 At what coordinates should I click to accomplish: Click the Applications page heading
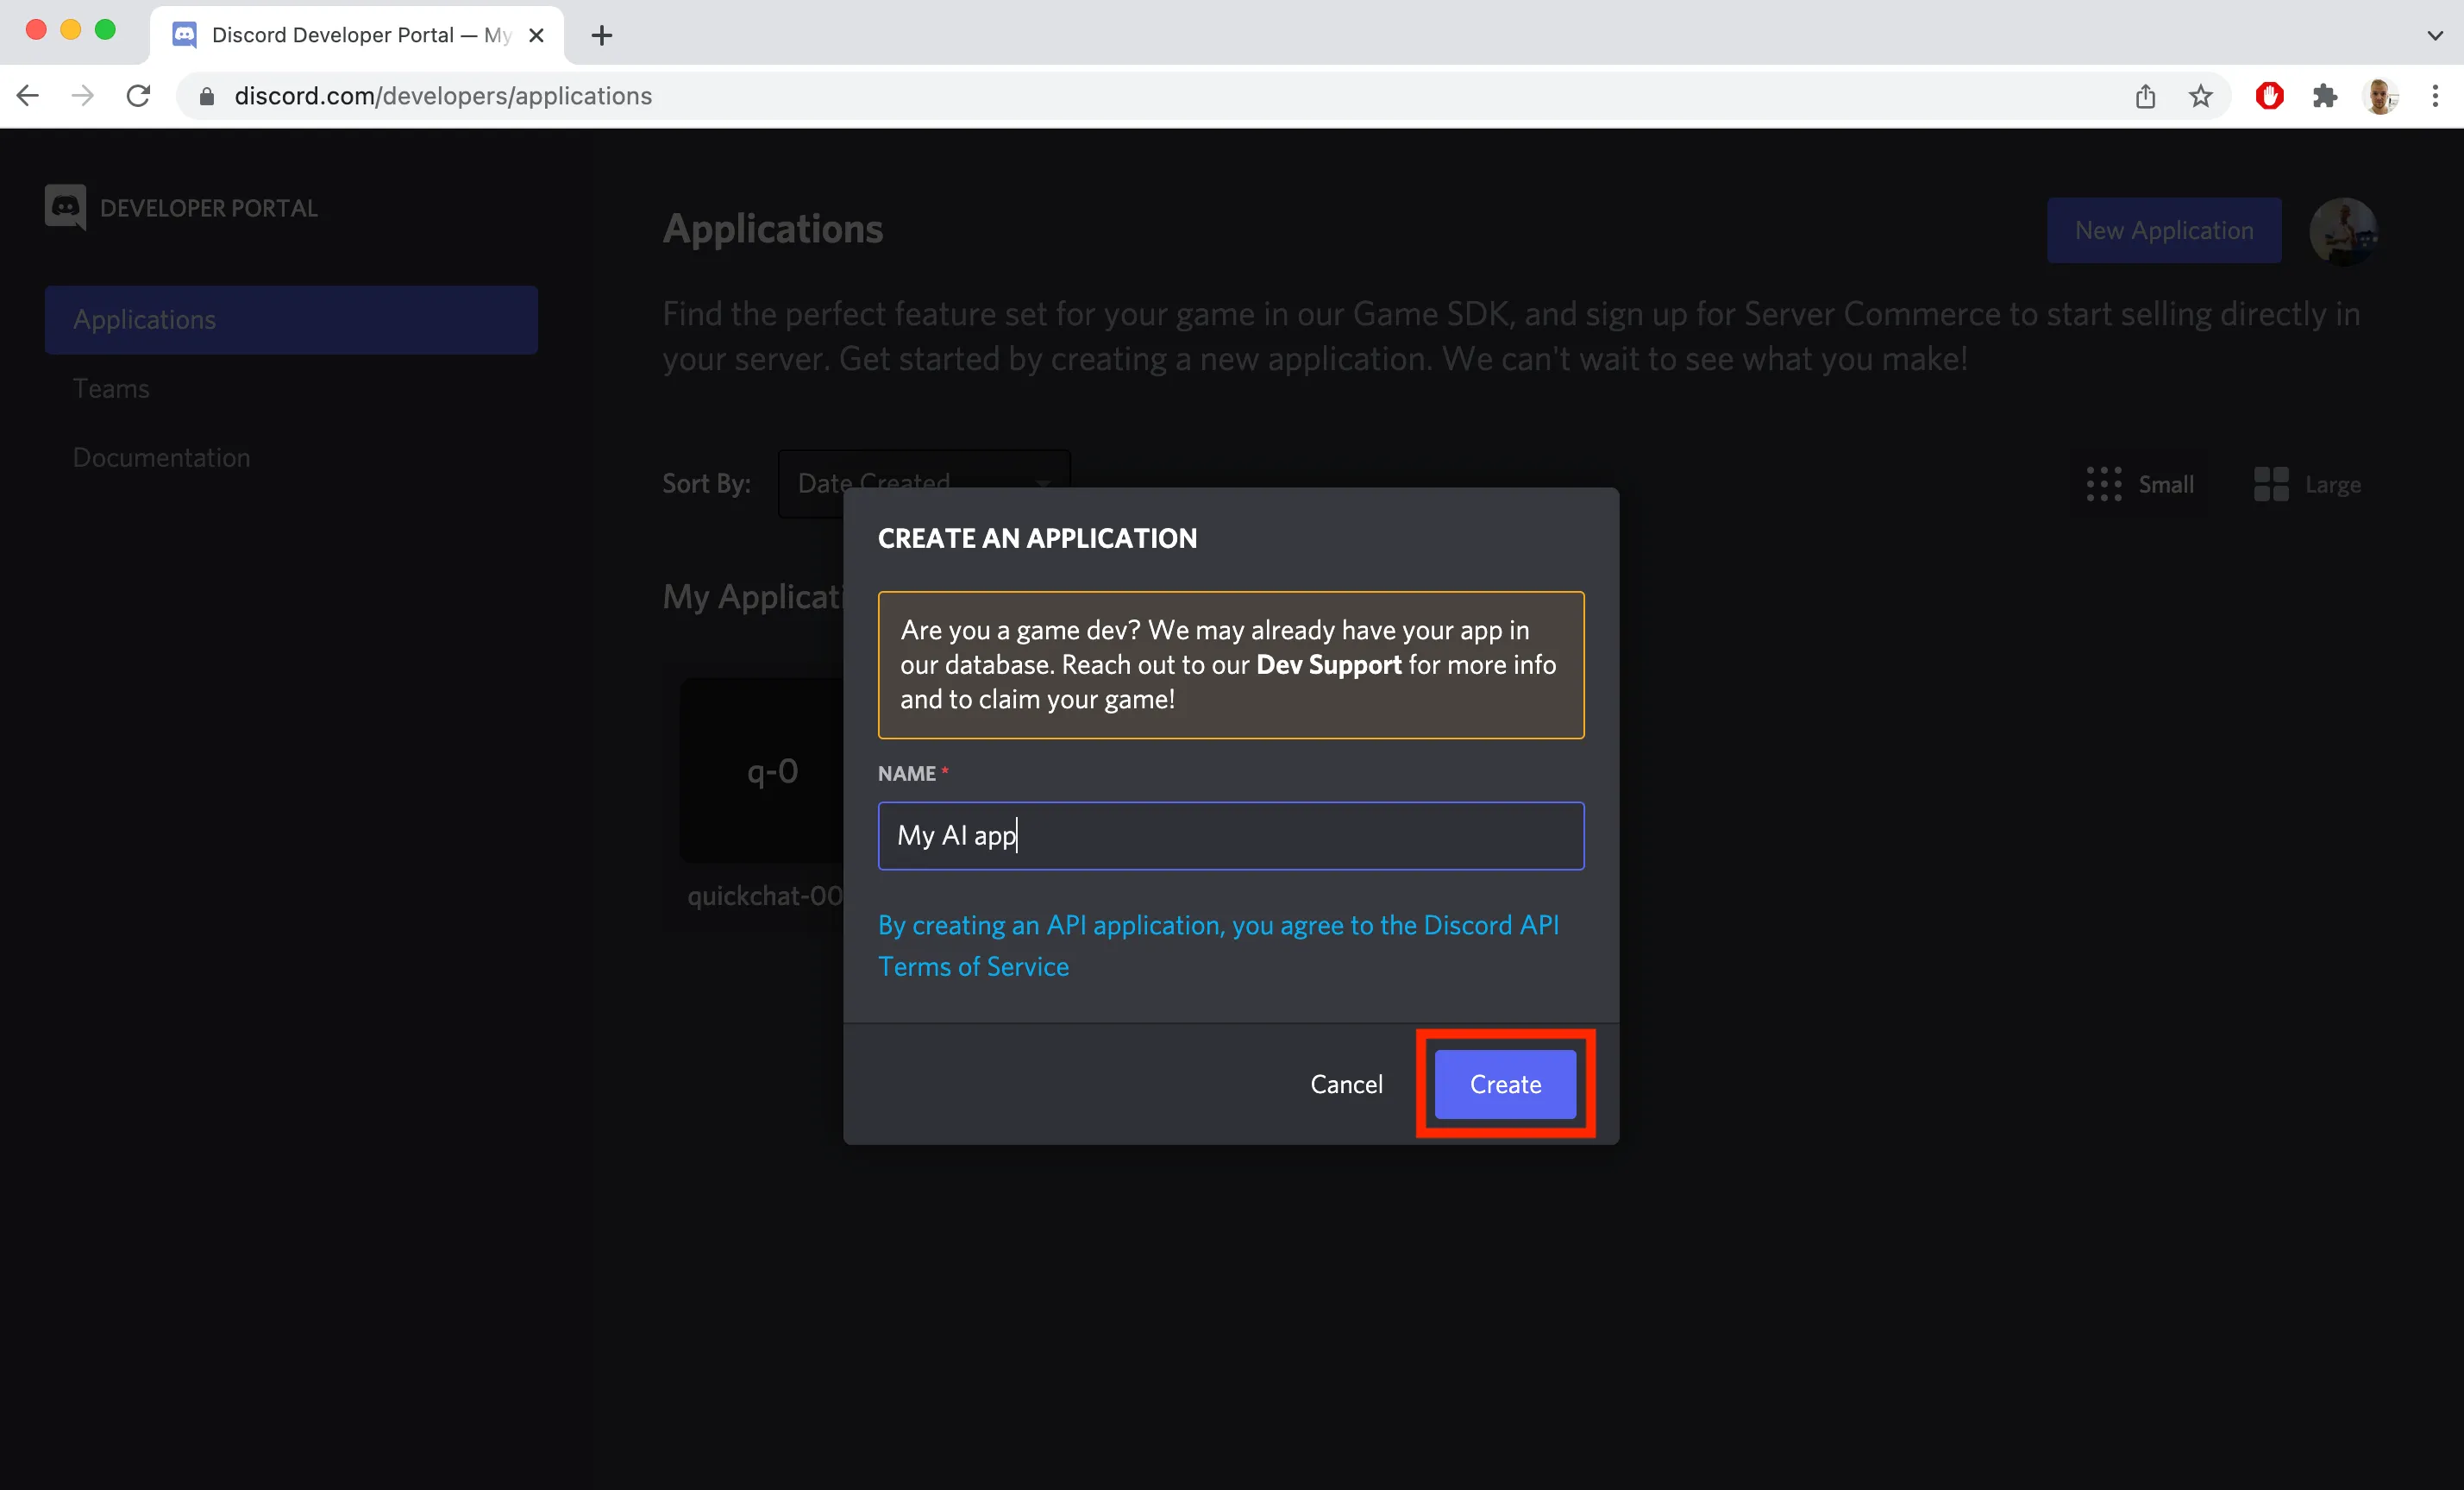773,229
